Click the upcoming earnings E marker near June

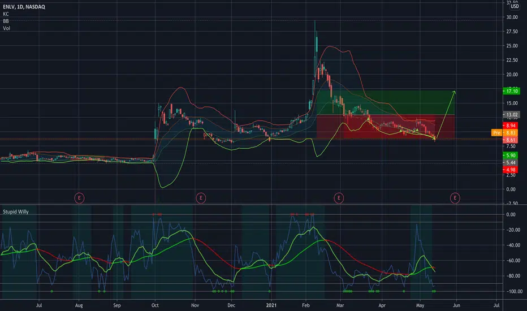455,198
